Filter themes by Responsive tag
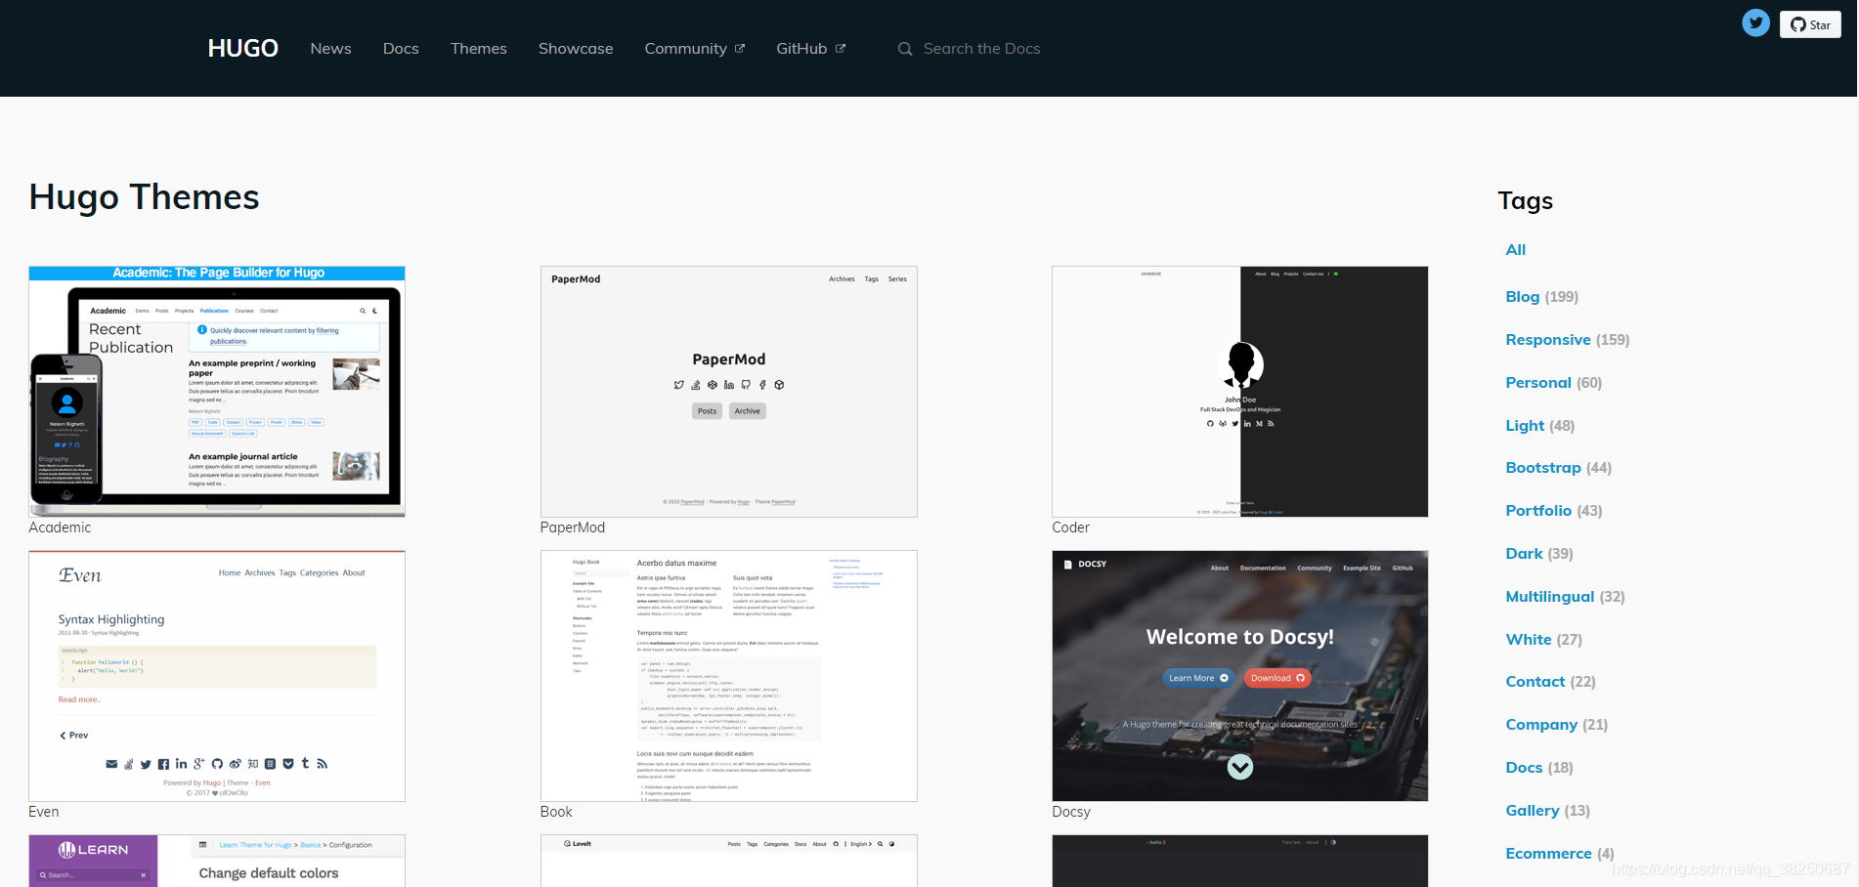This screenshot has width=1859, height=887. [x=1548, y=340]
